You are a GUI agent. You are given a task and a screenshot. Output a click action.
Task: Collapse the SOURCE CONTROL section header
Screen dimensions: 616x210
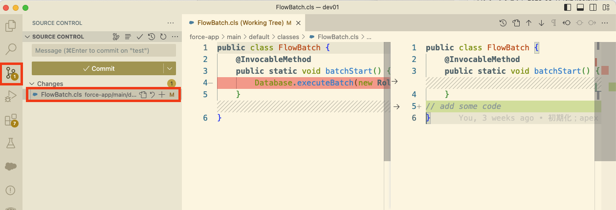click(58, 37)
